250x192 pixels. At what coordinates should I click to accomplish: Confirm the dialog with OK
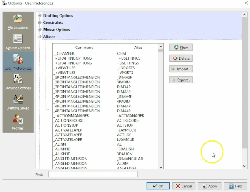click(158, 186)
